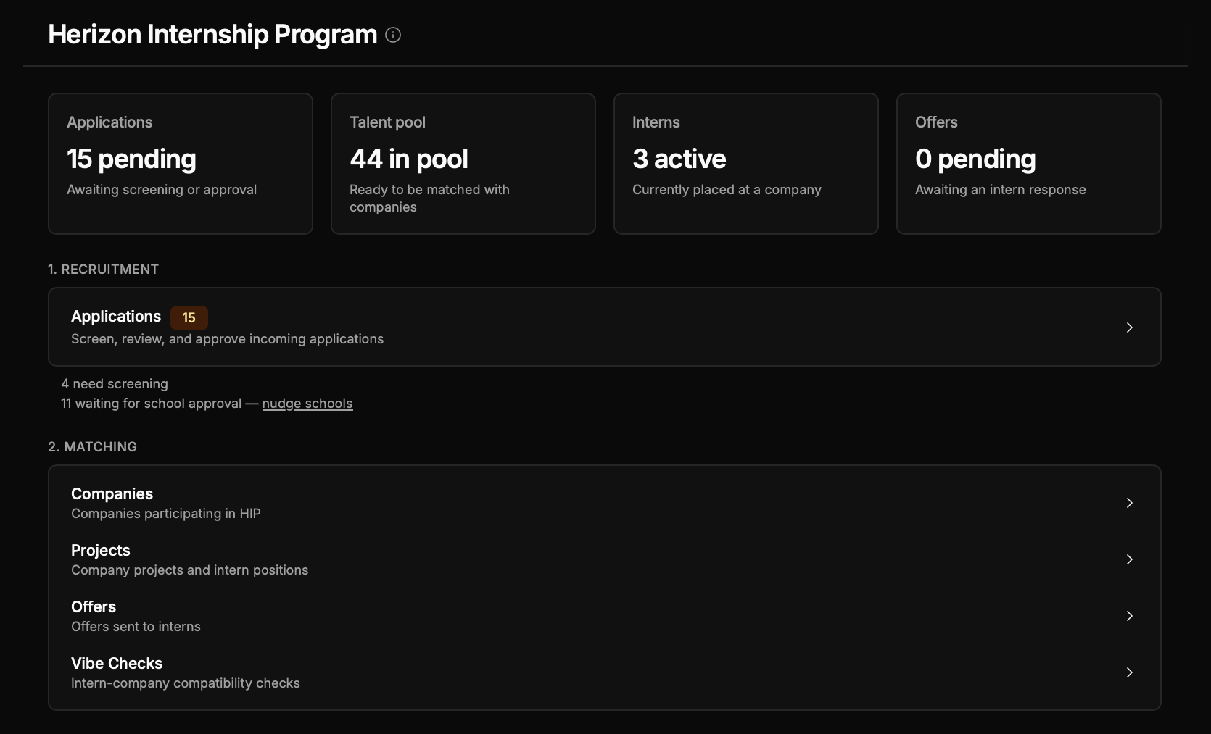Click 'Currently placed at a company' caption
Image resolution: width=1211 pixels, height=734 pixels.
pyautogui.click(x=727, y=190)
